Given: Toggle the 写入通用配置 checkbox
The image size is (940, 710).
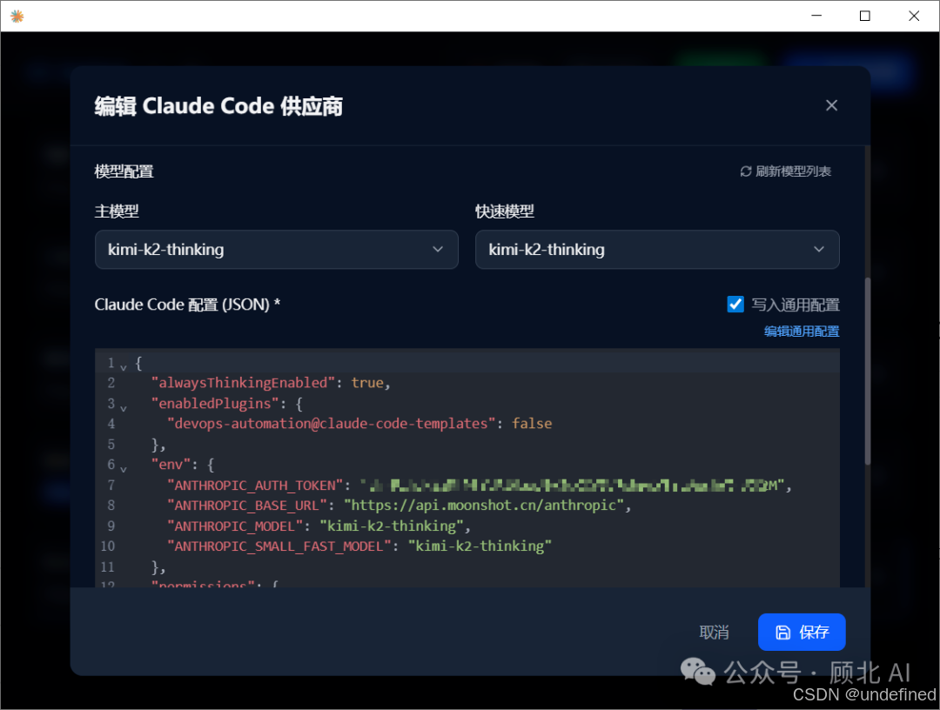Looking at the screenshot, I should [735, 305].
